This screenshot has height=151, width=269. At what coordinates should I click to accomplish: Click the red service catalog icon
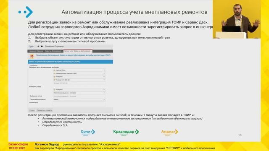pyautogui.click(x=32, y=56)
